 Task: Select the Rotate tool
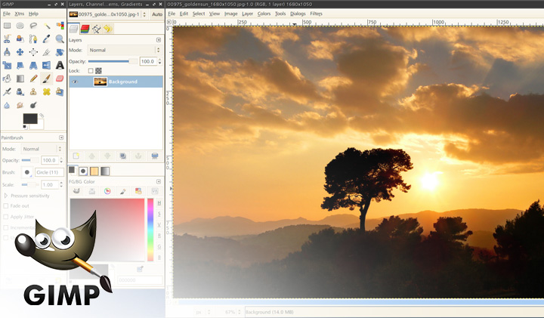pyautogui.click(x=60, y=52)
